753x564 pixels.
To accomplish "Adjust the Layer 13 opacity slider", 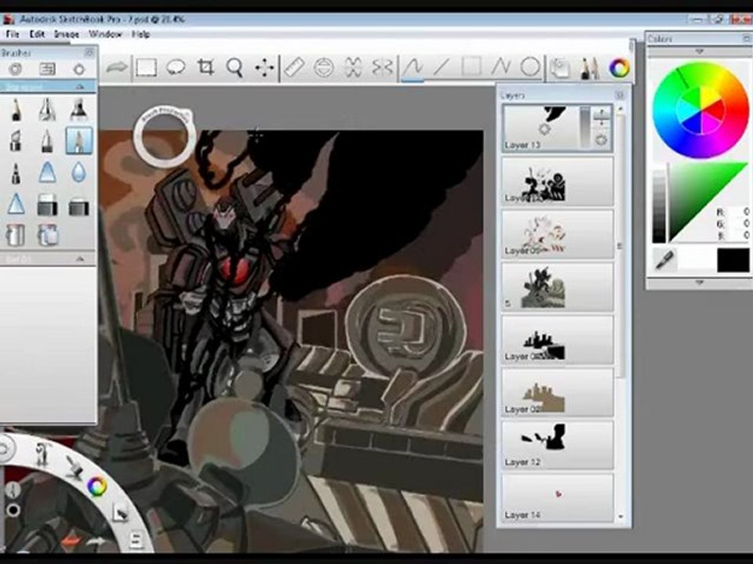I will tap(584, 127).
